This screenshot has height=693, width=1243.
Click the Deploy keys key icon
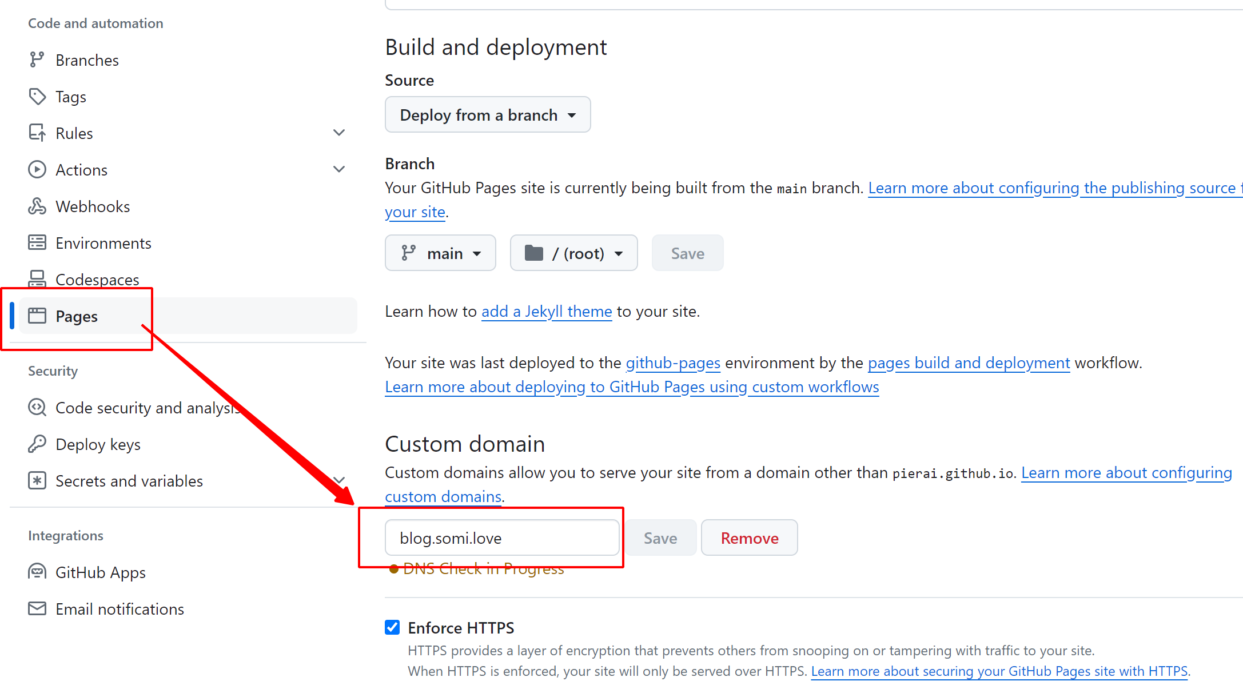click(x=37, y=444)
